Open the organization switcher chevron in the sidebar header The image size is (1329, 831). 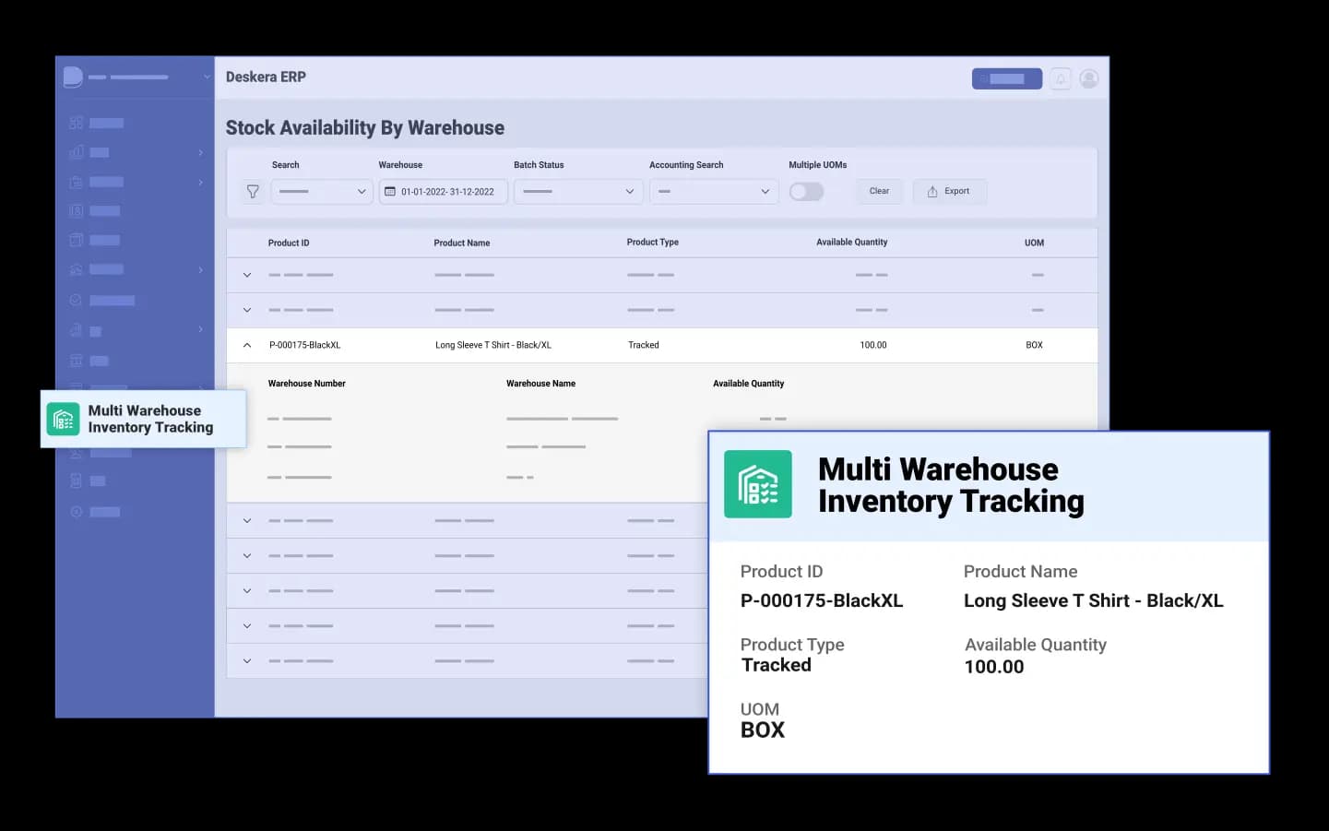coord(207,77)
